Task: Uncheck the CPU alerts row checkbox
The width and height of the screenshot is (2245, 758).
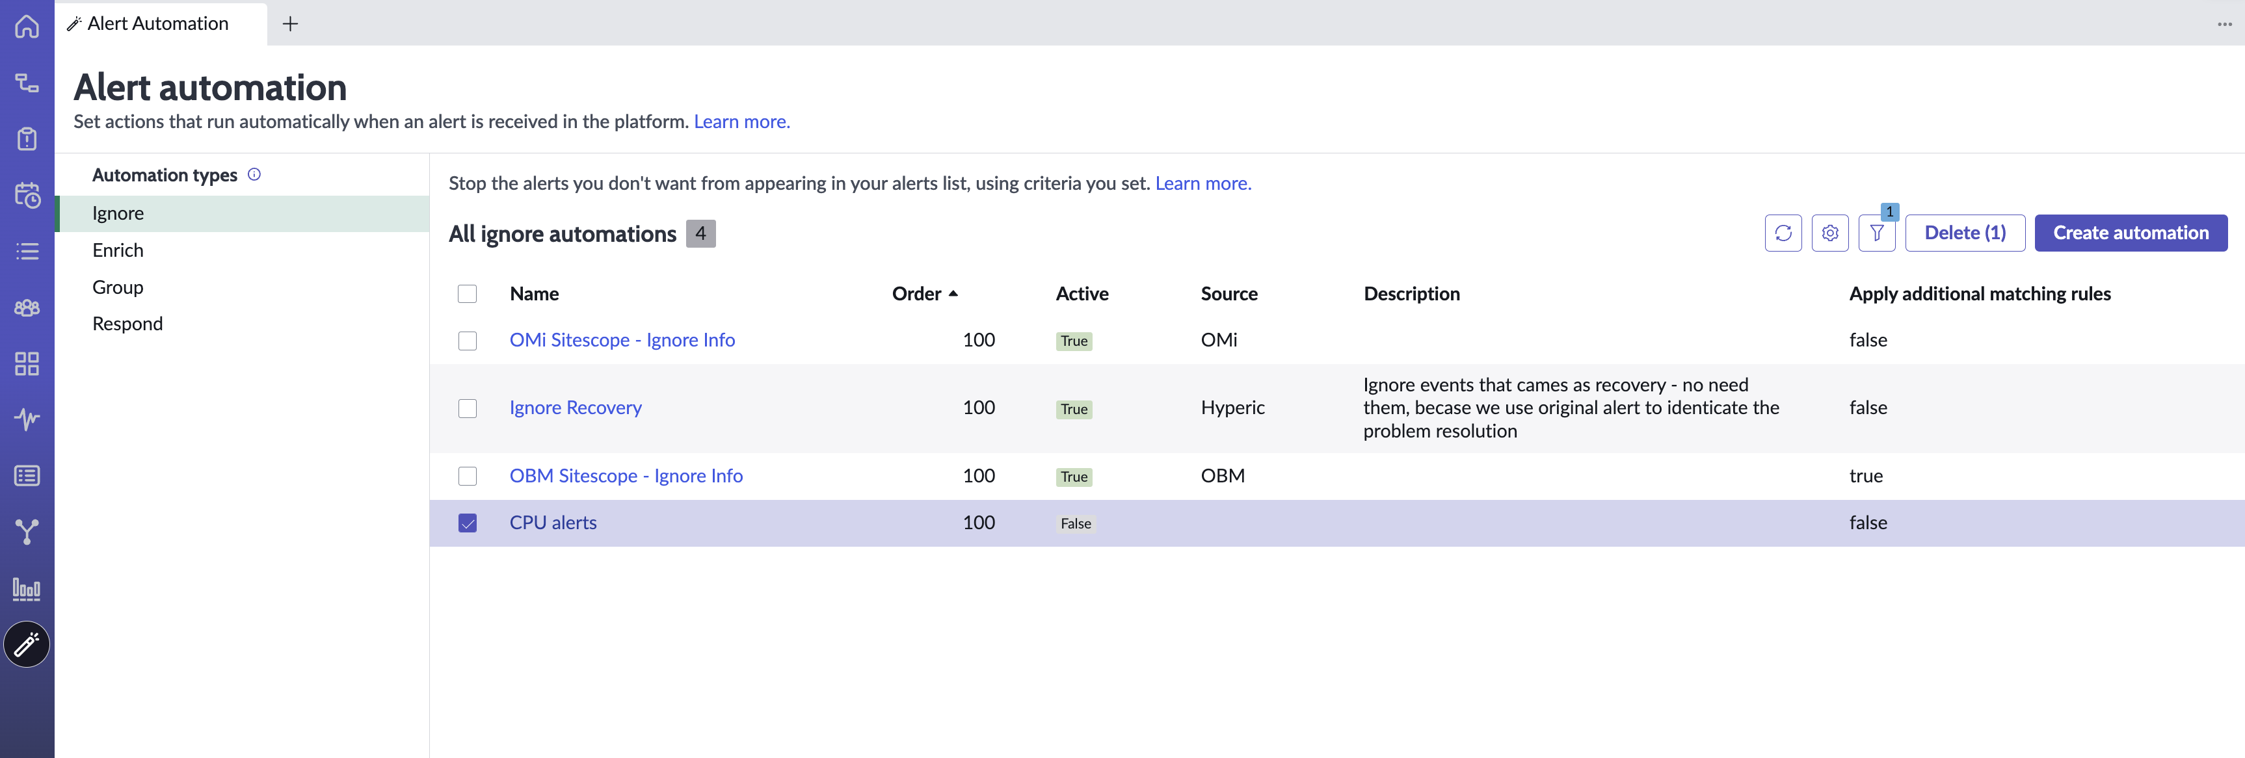Action: [467, 523]
